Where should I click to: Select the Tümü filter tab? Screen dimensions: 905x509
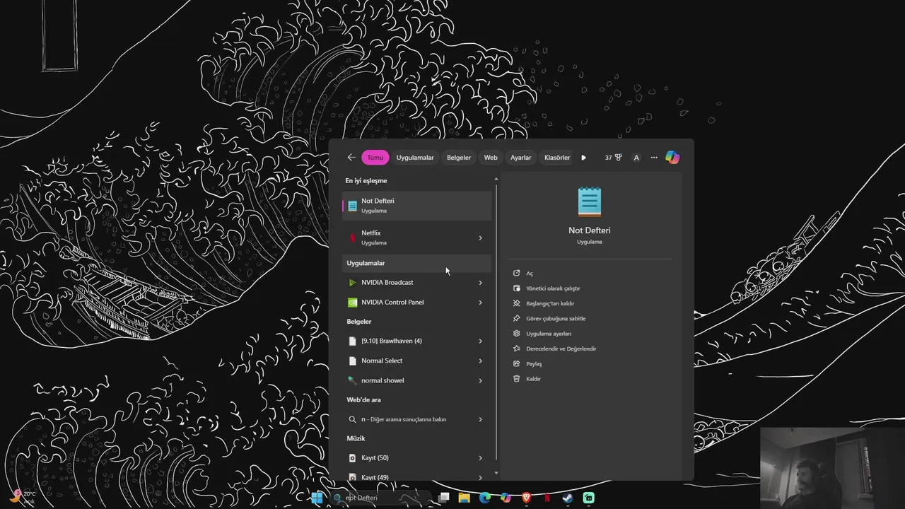(x=375, y=158)
